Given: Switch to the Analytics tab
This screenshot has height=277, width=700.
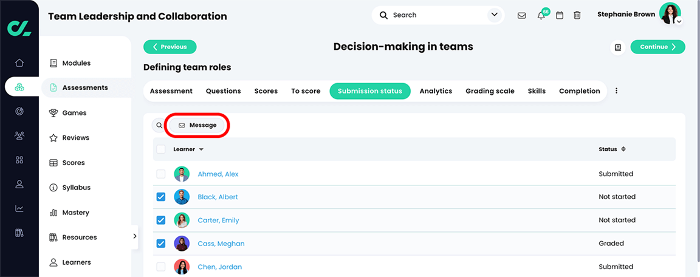Looking at the screenshot, I should (x=436, y=91).
